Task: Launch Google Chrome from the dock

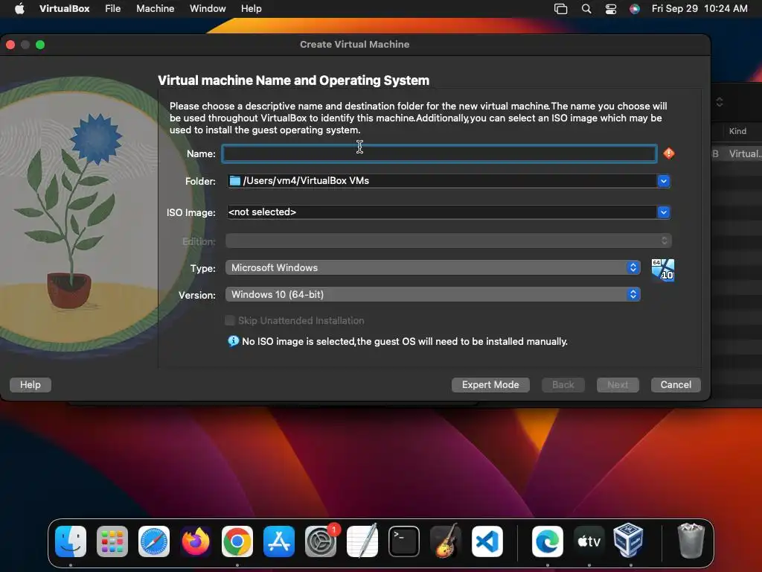Action: point(237,541)
